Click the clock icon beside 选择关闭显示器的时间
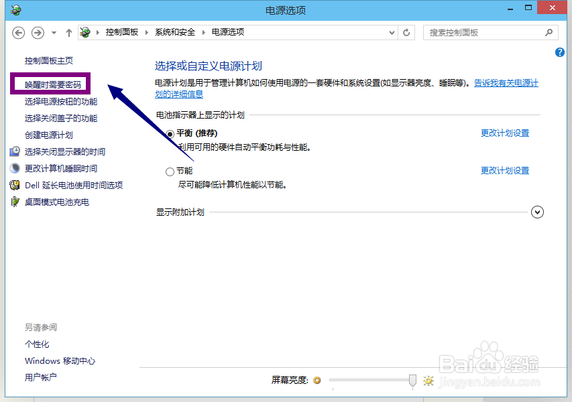The image size is (572, 402). point(15,151)
